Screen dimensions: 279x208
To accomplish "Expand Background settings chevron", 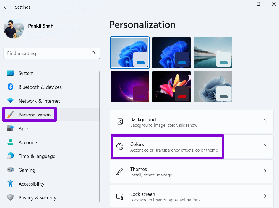I will [x=265, y=122].
